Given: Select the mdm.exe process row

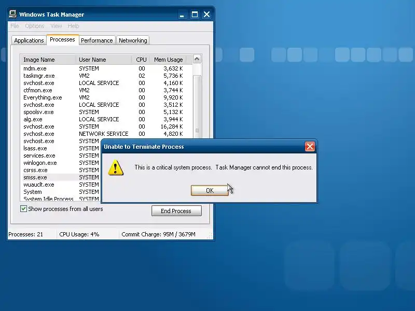Looking at the screenshot, I should (x=106, y=68).
